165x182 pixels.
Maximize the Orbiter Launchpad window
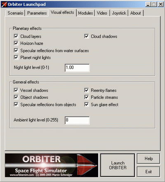tap(154, 4)
